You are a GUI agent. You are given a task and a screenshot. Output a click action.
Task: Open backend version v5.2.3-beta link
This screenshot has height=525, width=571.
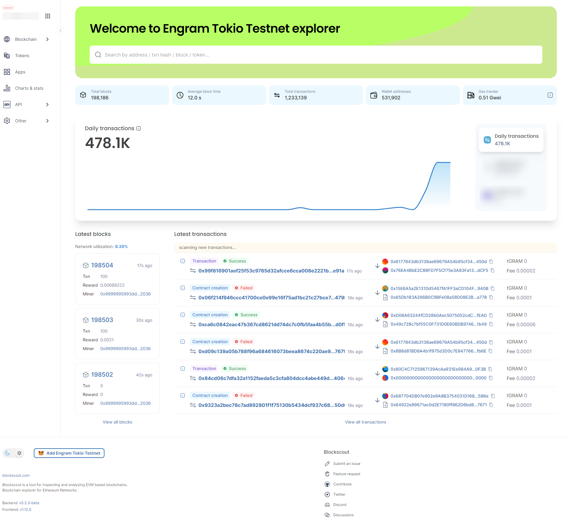pos(29,503)
